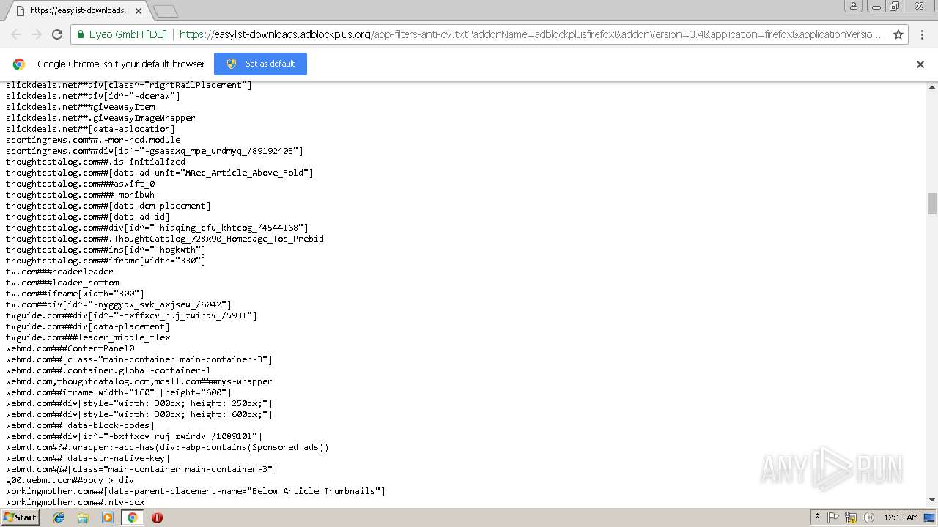Screen dimensions: 938x527
Task: Click the address bar URL
Action: (530, 34)
